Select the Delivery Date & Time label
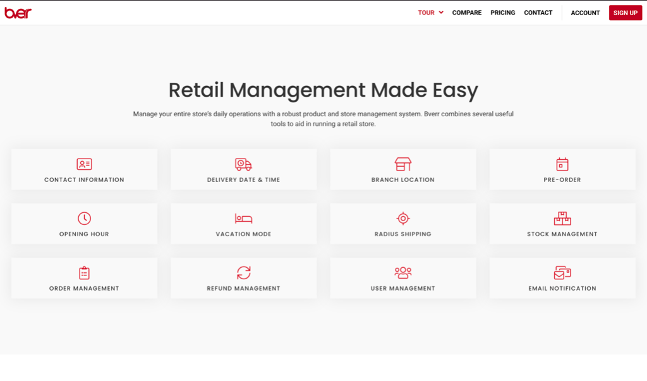 click(243, 179)
